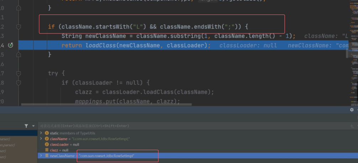Fold the if classLoader != null block
The image size is (358, 163).
tap(19, 83)
